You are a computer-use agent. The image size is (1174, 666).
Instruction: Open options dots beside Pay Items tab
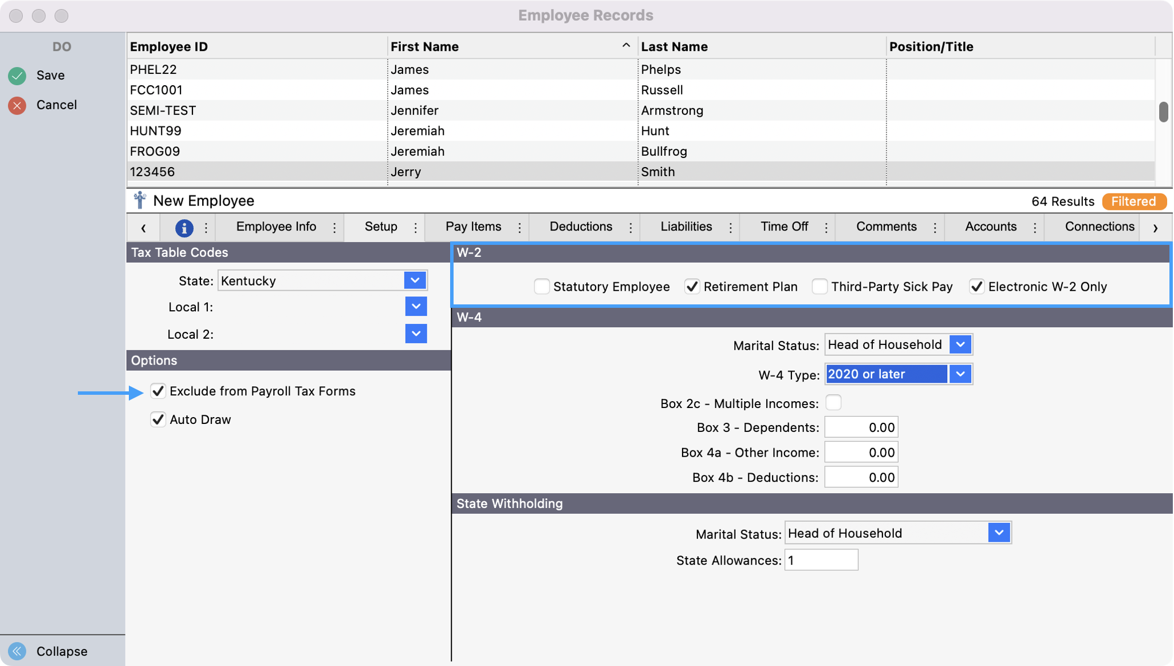tap(519, 228)
